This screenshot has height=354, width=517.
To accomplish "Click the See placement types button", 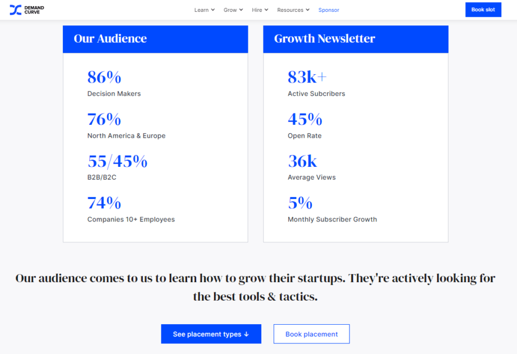I will tap(211, 334).
